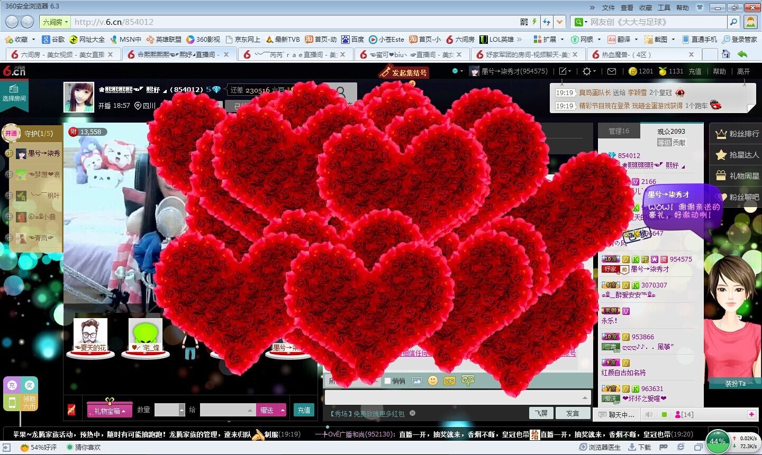Open the 360影视 bookmark

[203, 39]
